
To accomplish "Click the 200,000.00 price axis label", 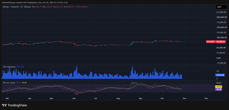I will click(222, 17).
